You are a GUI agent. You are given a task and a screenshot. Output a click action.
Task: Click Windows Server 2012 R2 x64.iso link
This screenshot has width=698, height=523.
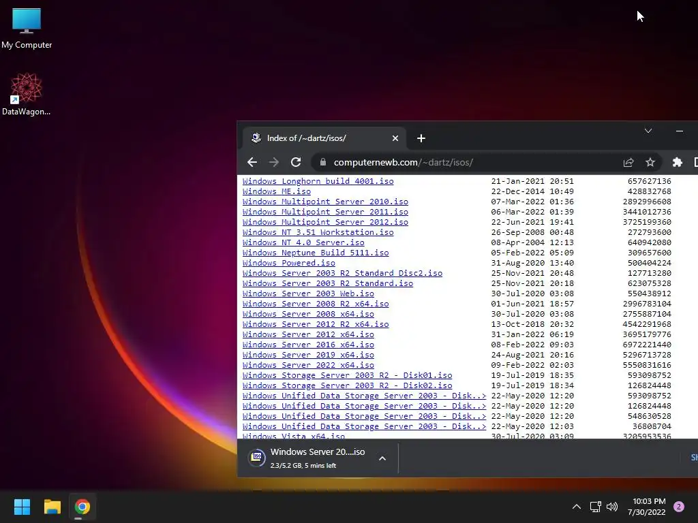316,324
